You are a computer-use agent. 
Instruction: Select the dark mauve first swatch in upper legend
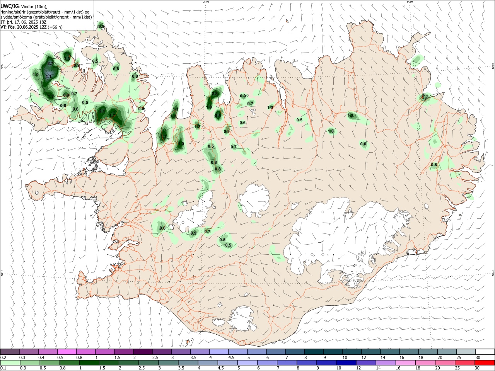pos(10,352)
